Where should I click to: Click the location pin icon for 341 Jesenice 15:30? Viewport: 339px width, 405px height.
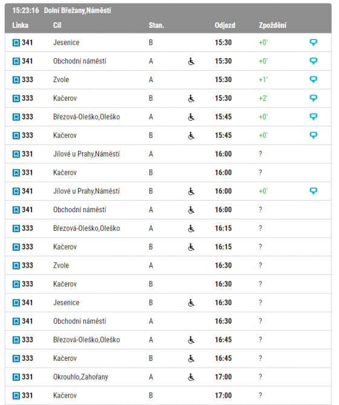coord(313,42)
